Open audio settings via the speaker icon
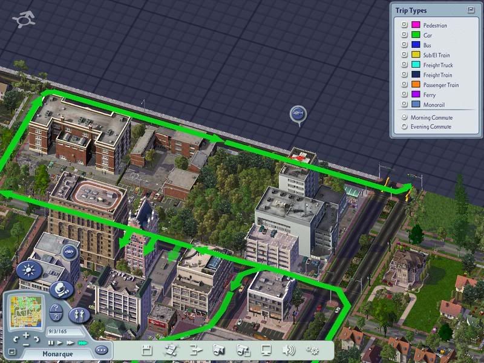This screenshot has height=363, width=484. click(x=289, y=350)
